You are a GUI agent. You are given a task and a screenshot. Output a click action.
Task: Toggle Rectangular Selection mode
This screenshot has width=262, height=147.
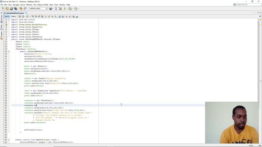(45, 16)
